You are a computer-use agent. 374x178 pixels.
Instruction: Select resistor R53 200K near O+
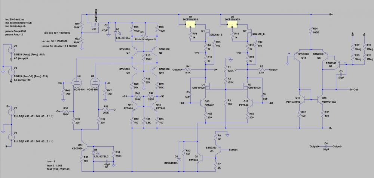[65, 111]
